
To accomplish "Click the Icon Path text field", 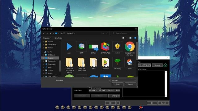I will coord(104,90).
